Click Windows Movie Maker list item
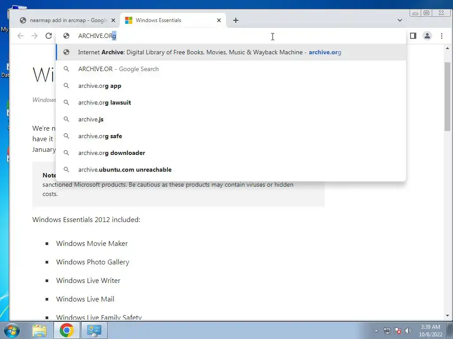The width and height of the screenshot is (453, 339). click(92, 243)
